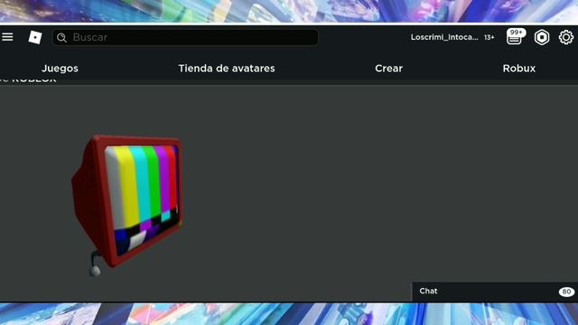
Task: Click the 13+ age label
Action: click(x=489, y=37)
